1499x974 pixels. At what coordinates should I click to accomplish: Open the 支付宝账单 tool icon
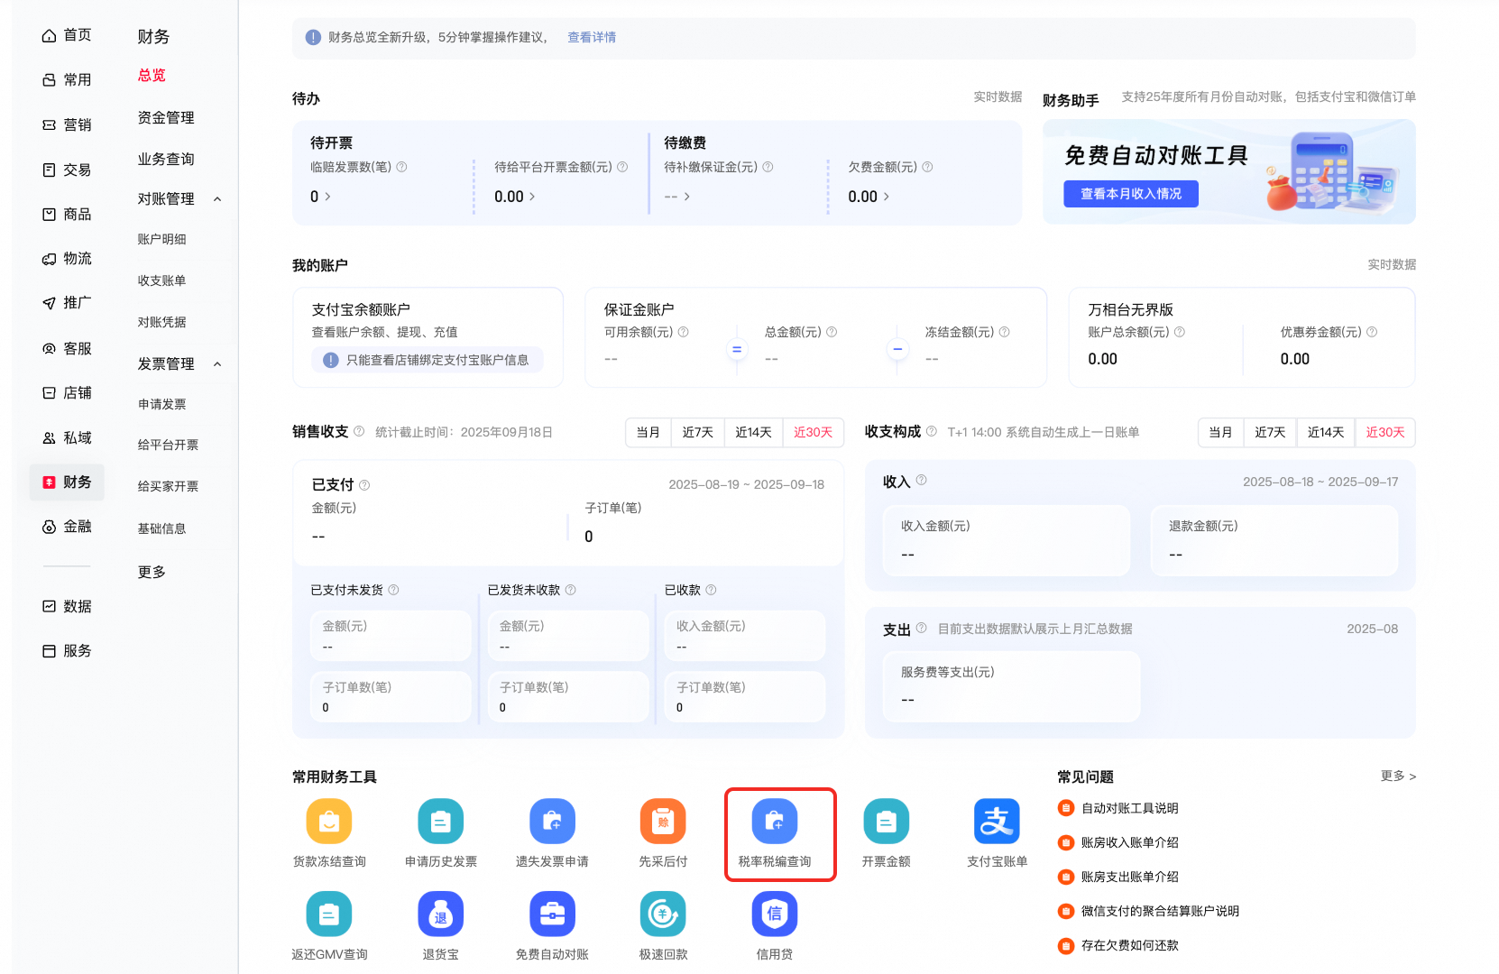pyautogui.click(x=997, y=822)
